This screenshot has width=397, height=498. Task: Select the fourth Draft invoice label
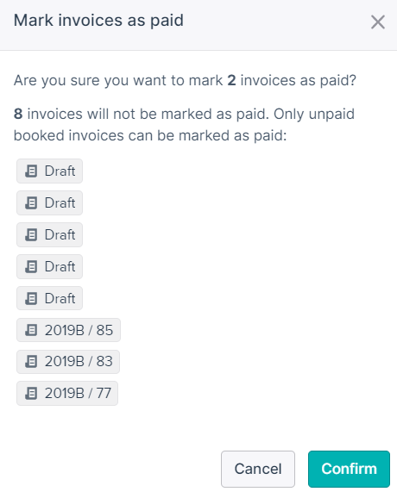pyautogui.click(x=50, y=267)
